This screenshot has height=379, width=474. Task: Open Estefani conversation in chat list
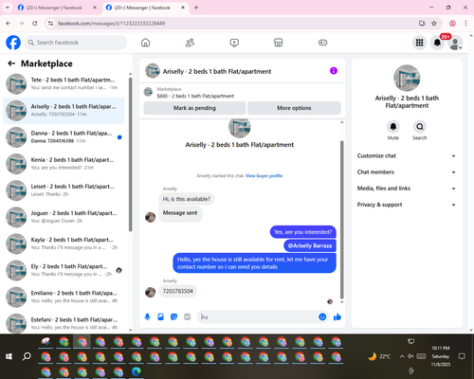[64, 323]
